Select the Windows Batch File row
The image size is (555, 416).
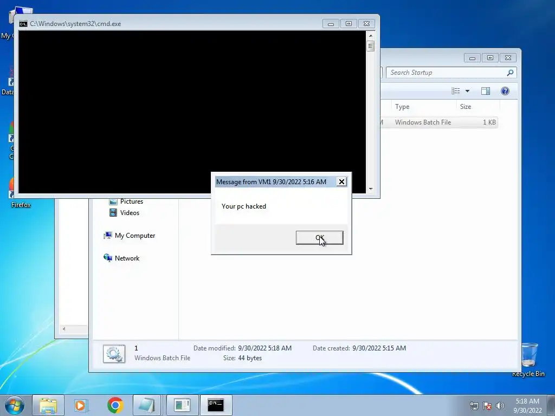[439, 122]
